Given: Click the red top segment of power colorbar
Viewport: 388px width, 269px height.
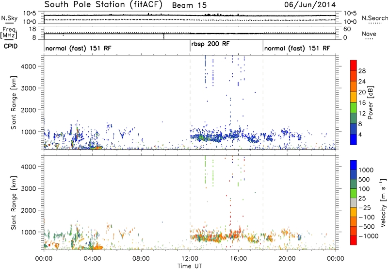Looking at the screenshot, I should pos(354,65).
